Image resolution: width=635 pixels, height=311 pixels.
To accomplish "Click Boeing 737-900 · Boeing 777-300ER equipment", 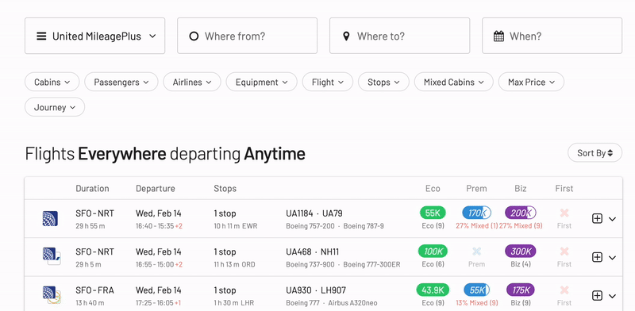I will click(343, 264).
